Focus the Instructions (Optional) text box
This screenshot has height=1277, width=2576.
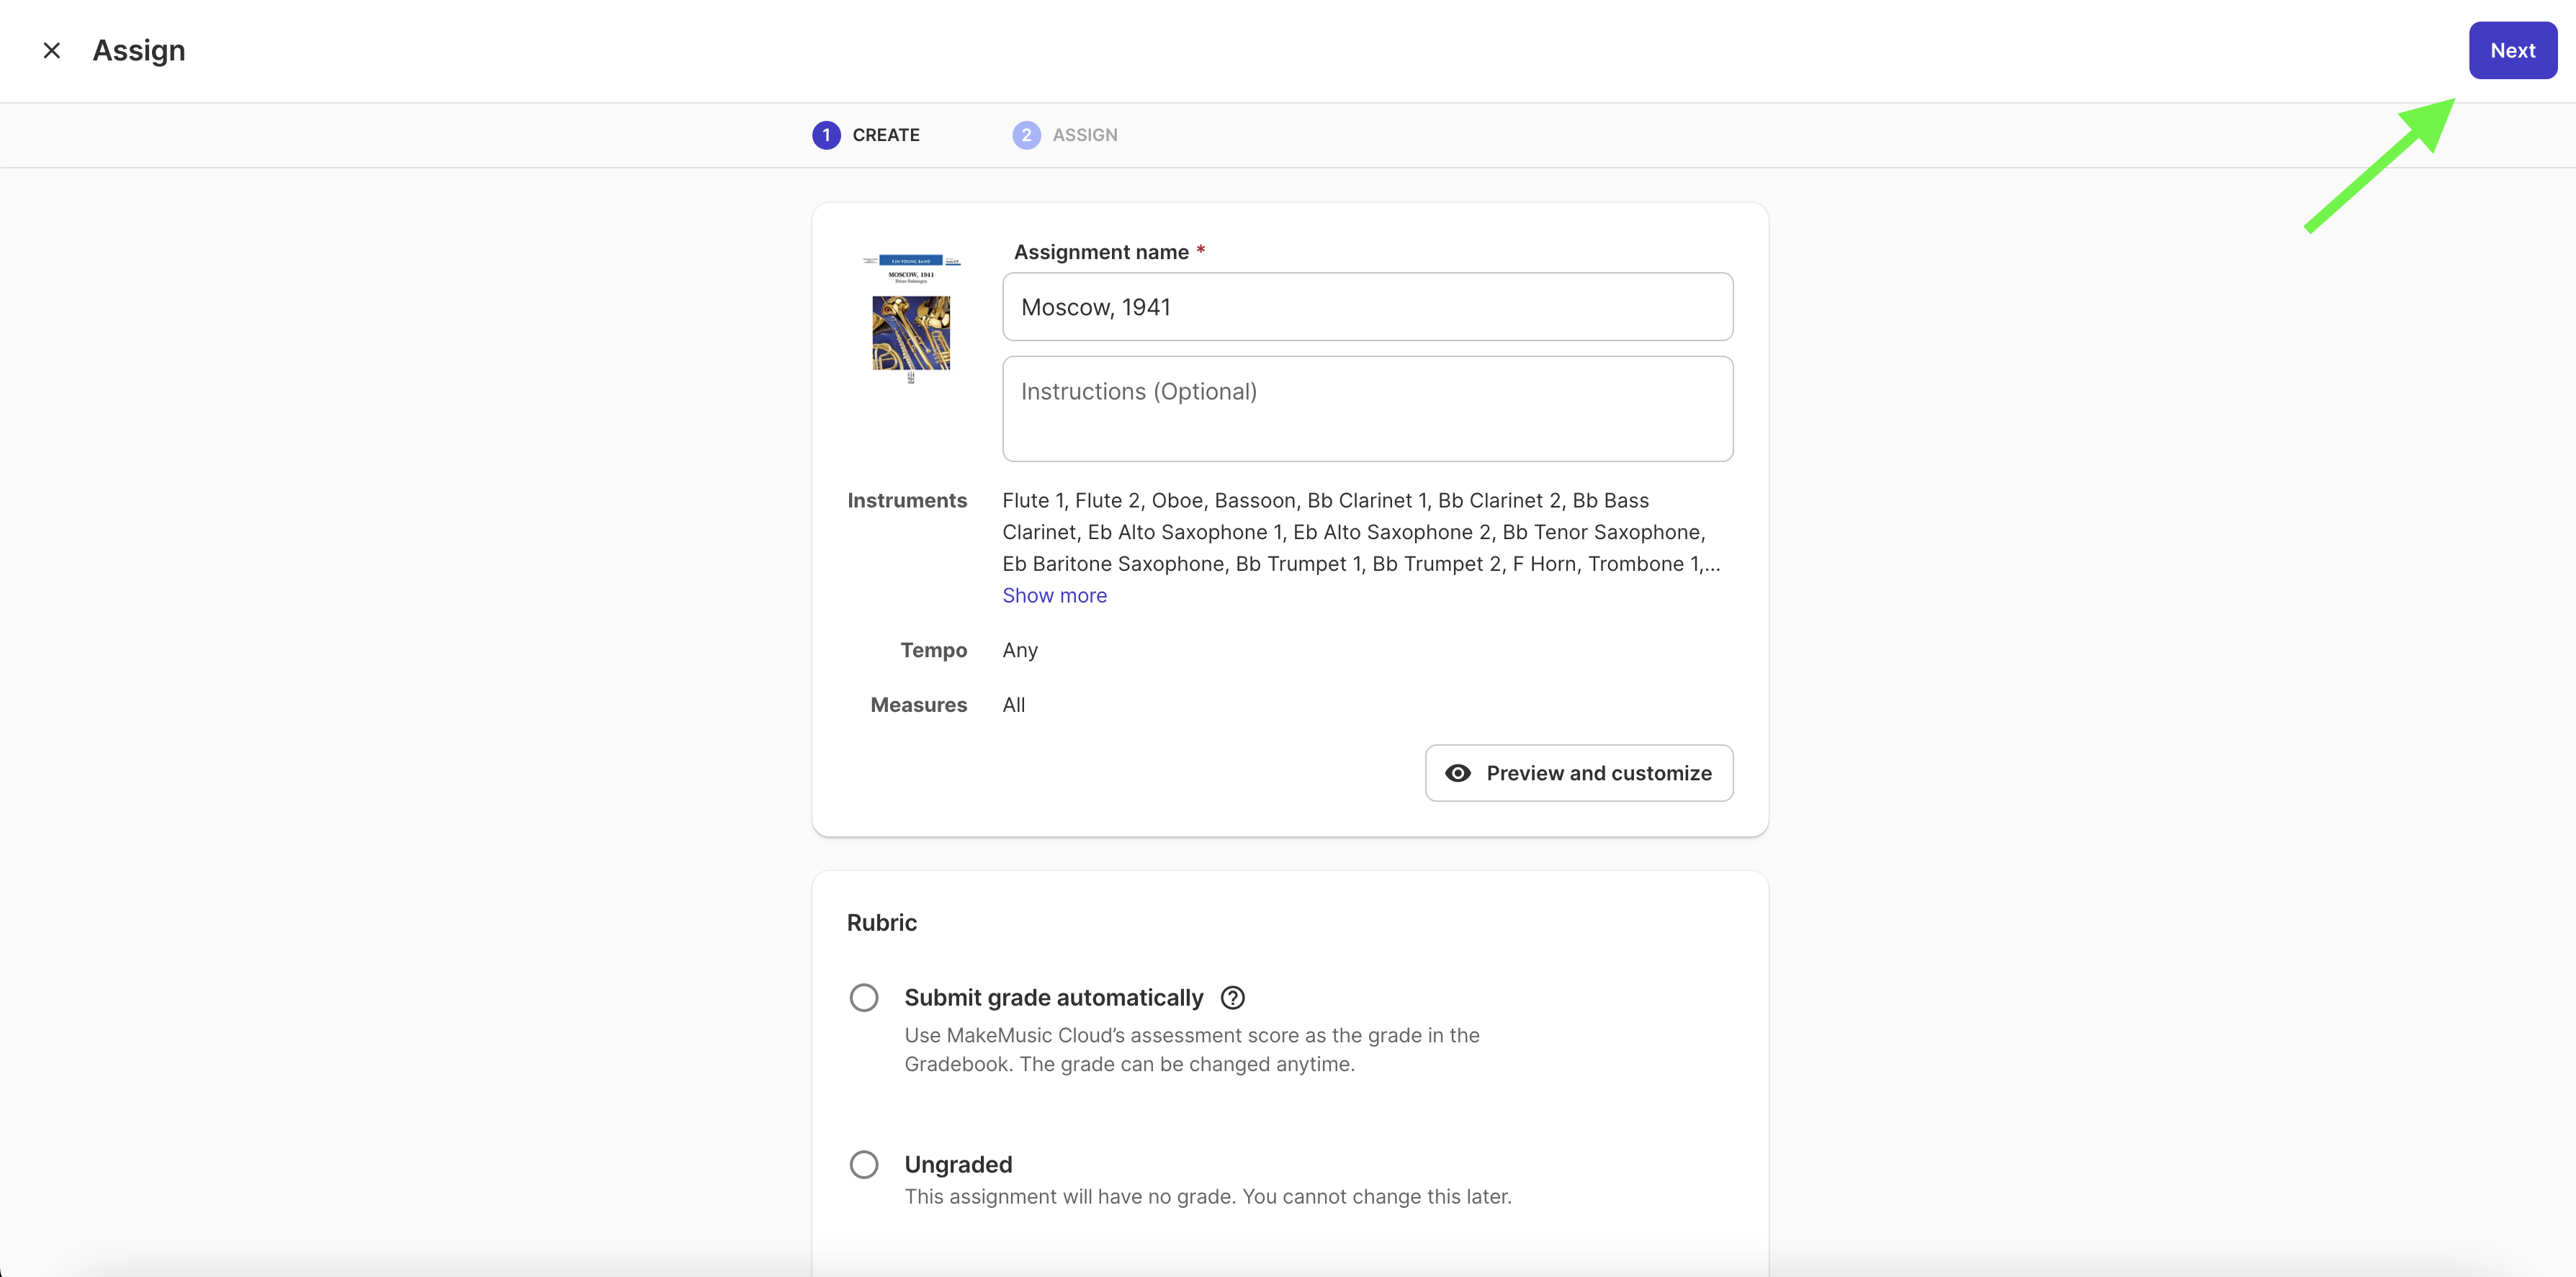coord(1367,409)
